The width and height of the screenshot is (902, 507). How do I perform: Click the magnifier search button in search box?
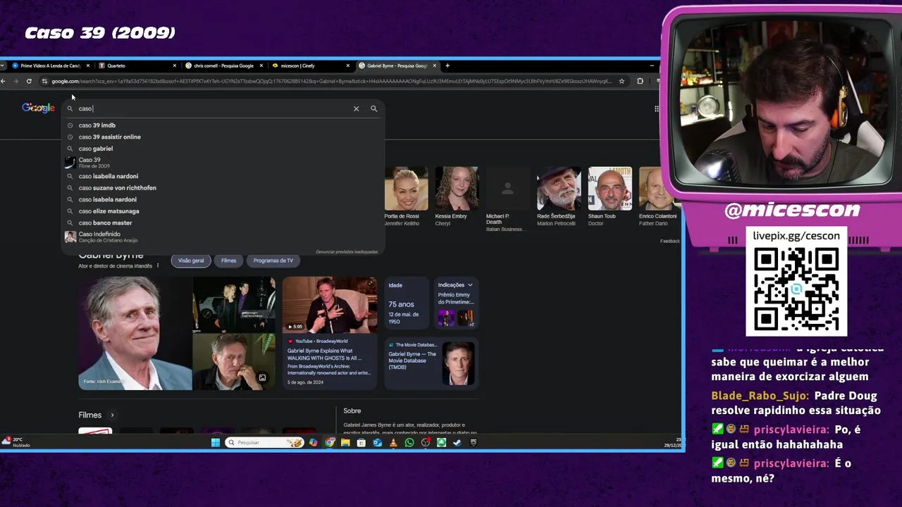tap(374, 108)
